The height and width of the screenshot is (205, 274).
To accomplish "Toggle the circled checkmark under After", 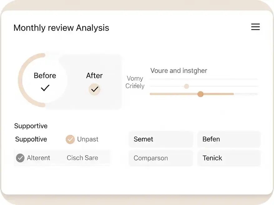I will click(x=94, y=89).
